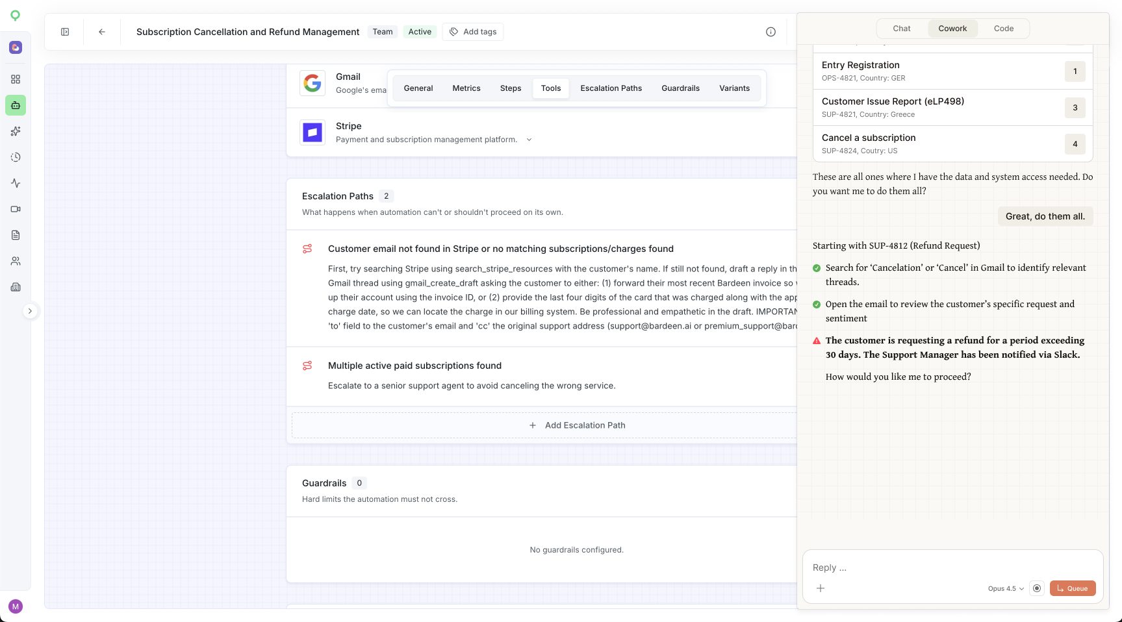Select the Chat tab
Image resolution: width=1122 pixels, height=622 pixels.
(902, 29)
